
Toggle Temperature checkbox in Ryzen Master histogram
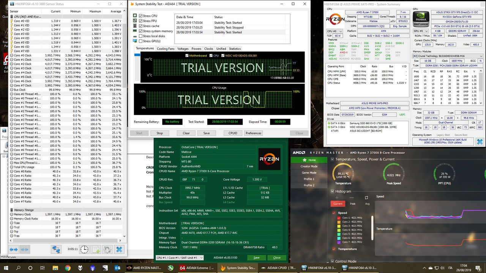[334, 249]
